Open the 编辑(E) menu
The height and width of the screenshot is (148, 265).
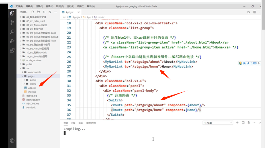(x=29, y=6)
